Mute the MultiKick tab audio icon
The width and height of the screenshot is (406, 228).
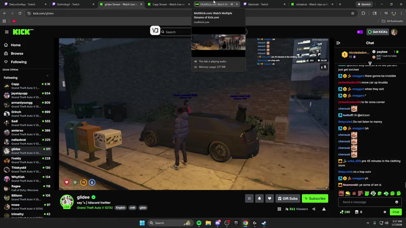(232, 4)
